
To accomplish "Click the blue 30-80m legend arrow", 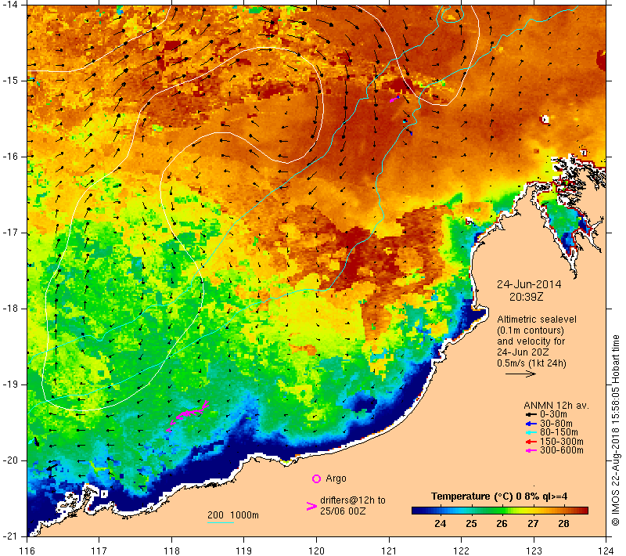I will coord(531,424).
